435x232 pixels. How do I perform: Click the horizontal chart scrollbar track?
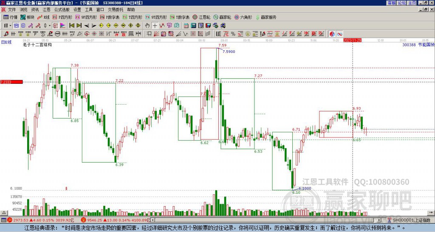266,220
